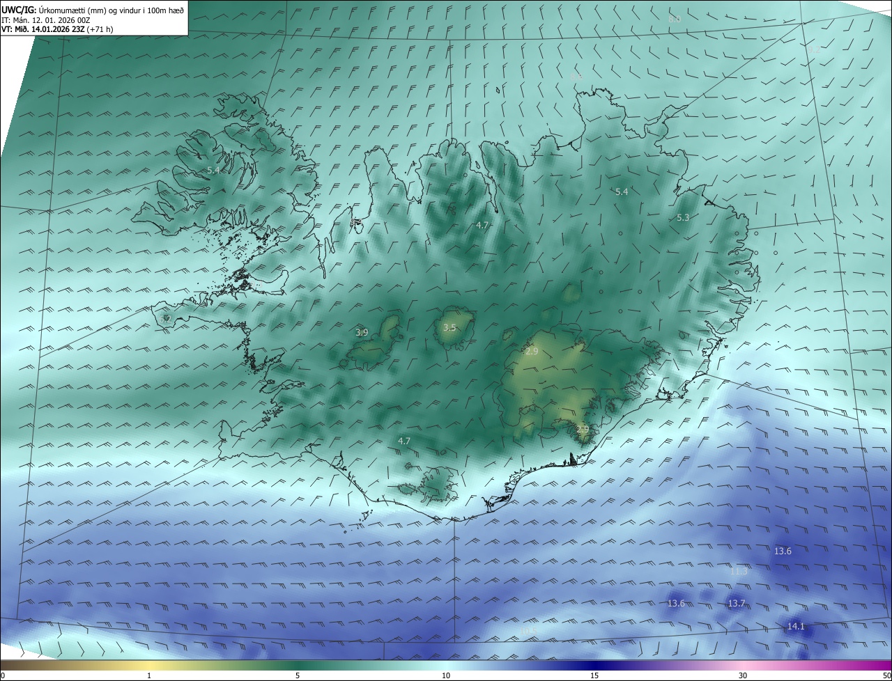Click the 2.9 value on Vatnajökull's southeast edge
The height and width of the screenshot is (681, 892).
[583, 430]
